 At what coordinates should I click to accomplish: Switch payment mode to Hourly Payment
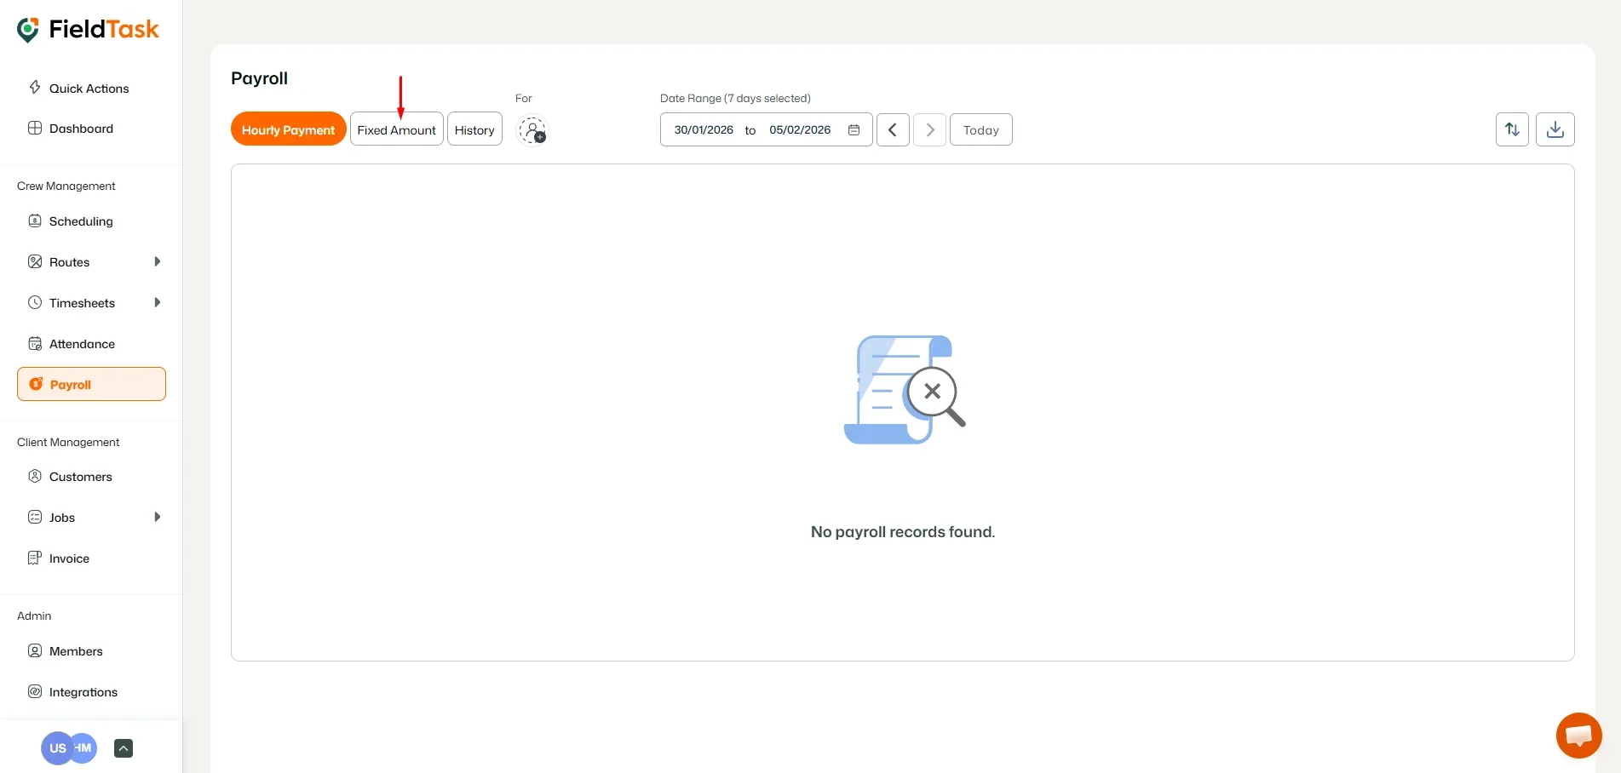(288, 129)
